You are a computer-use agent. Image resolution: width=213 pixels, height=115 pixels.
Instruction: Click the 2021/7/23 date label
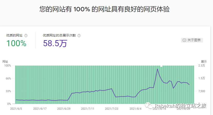click(111, 109)
